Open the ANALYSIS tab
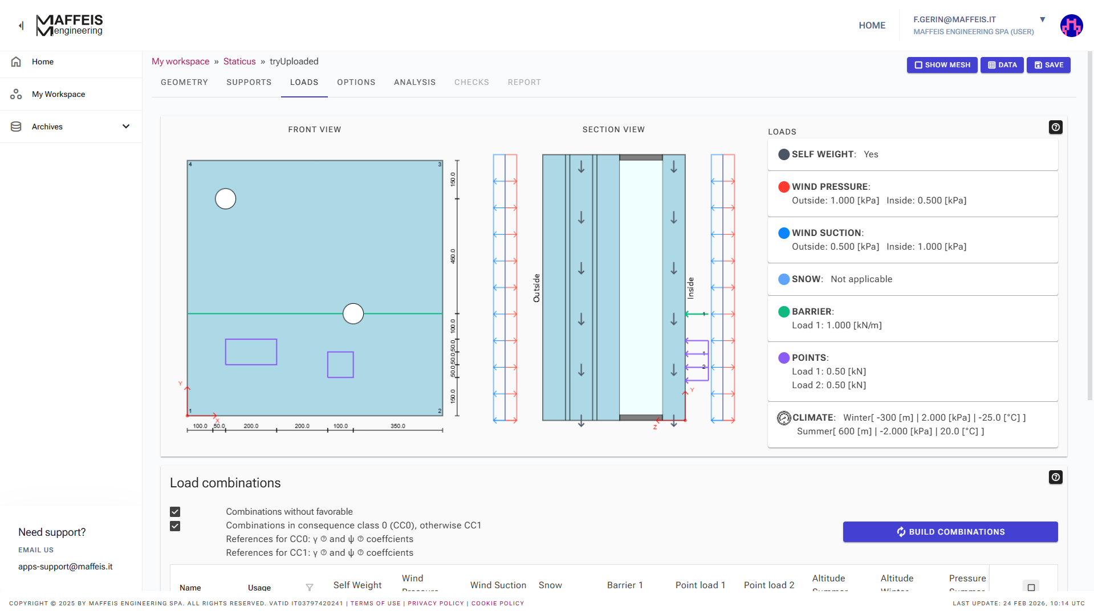This screenshot has width=1094, height=615. tap(414, 82)
